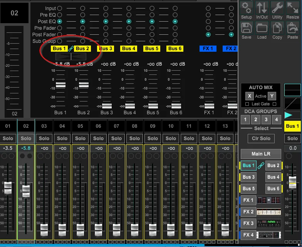Click the -5.8 level value on channel 02
Viewport: 302px width, 247px height.
(26, 148)
